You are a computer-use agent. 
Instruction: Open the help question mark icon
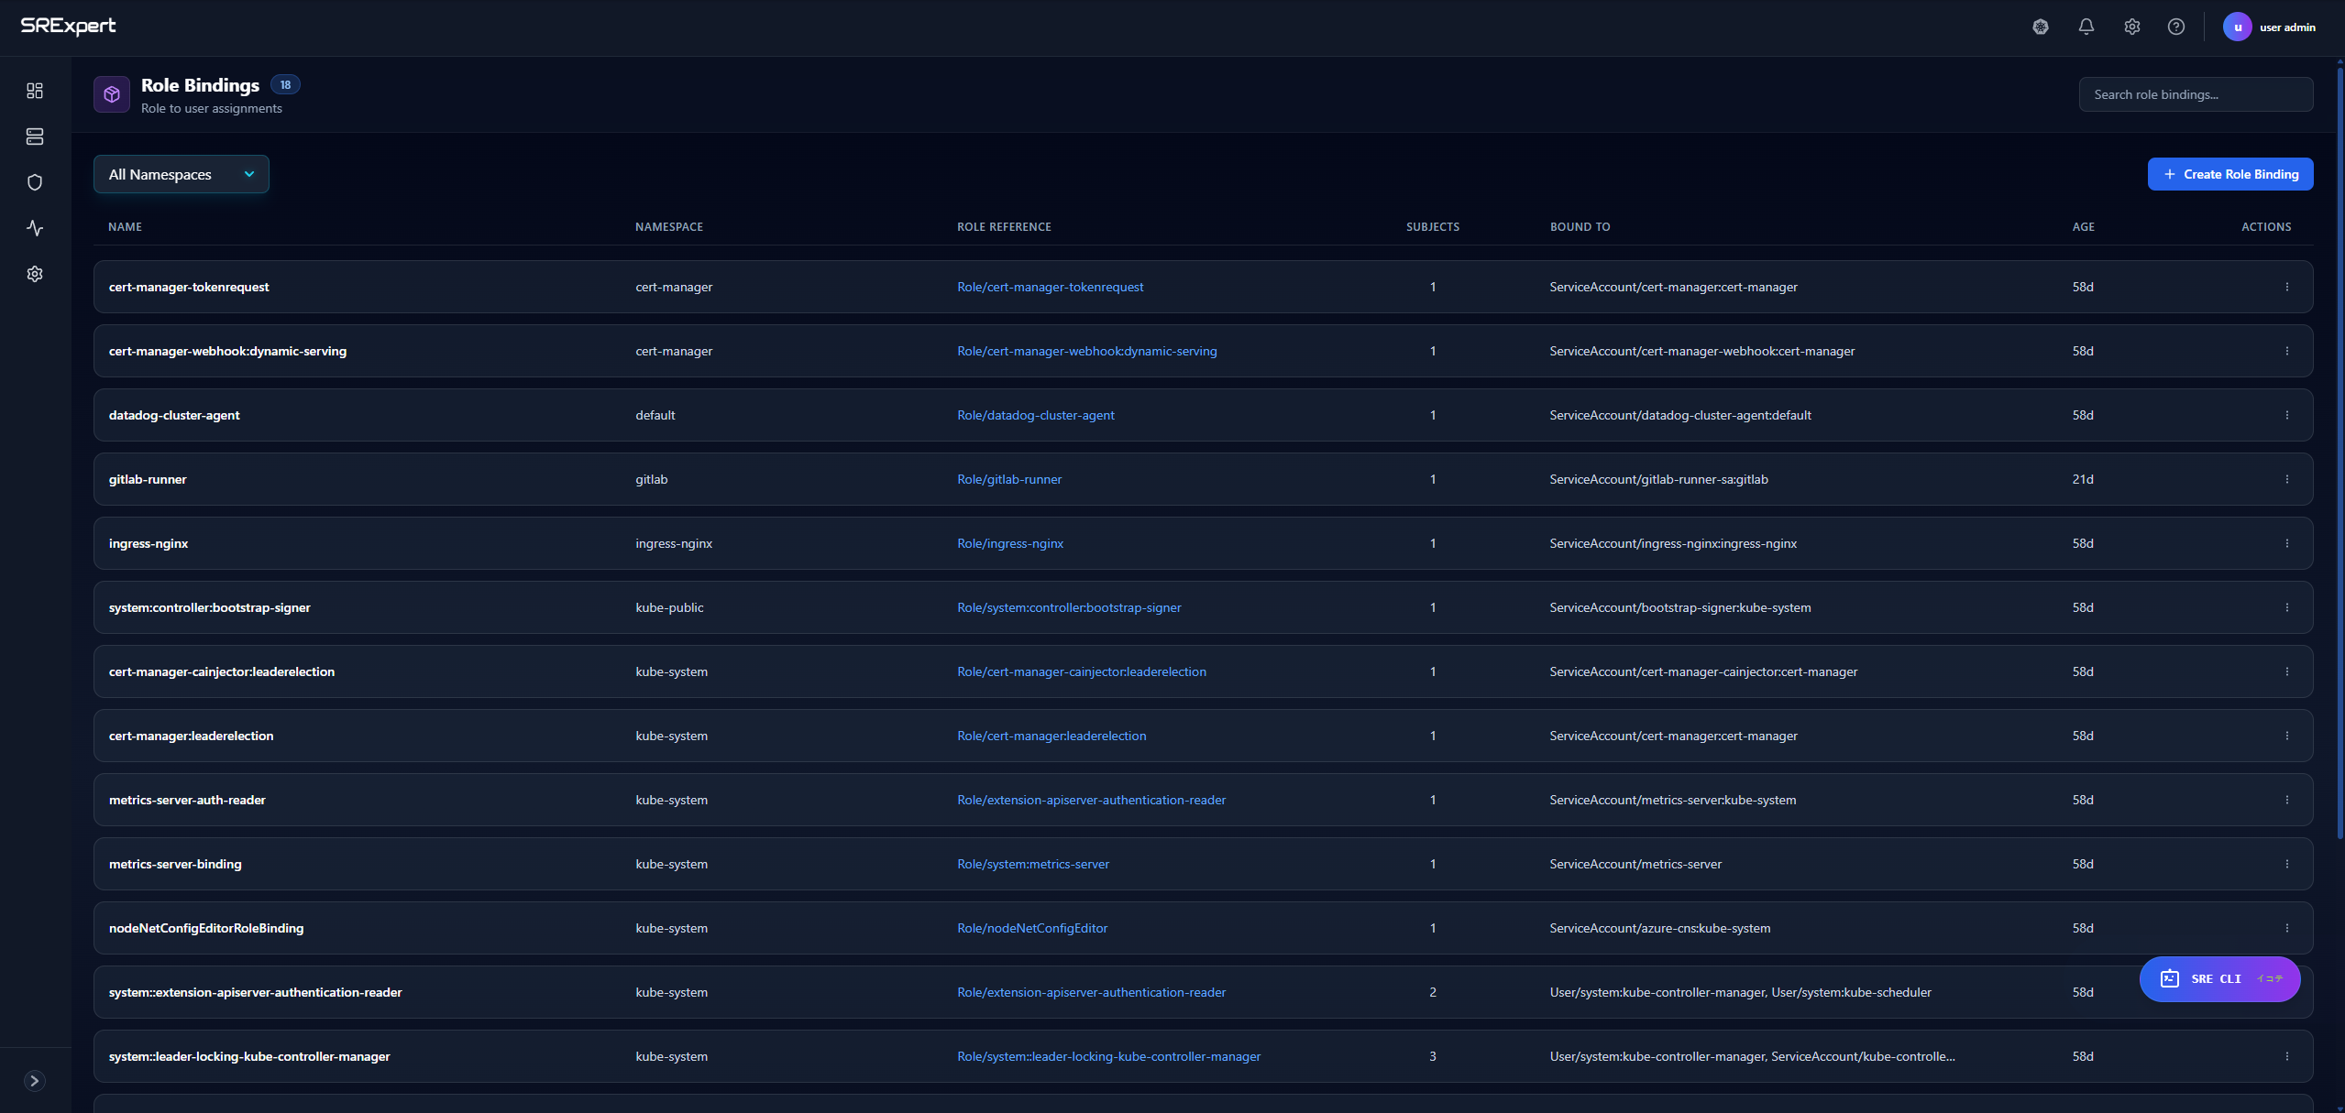pos(2176,27)
